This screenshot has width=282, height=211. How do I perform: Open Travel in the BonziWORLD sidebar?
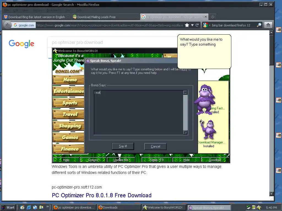(x=68, y=114)
